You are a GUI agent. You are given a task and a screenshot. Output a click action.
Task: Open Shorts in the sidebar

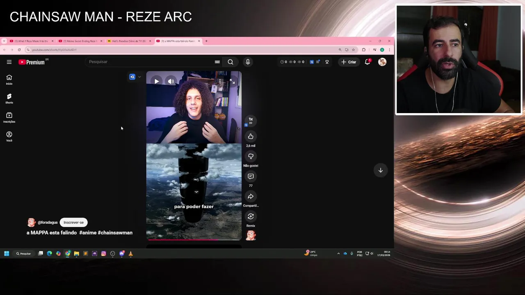[x=9, y=99]
